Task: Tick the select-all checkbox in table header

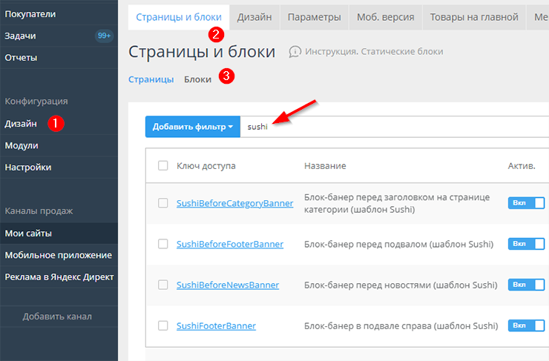Action: [163, 166]
